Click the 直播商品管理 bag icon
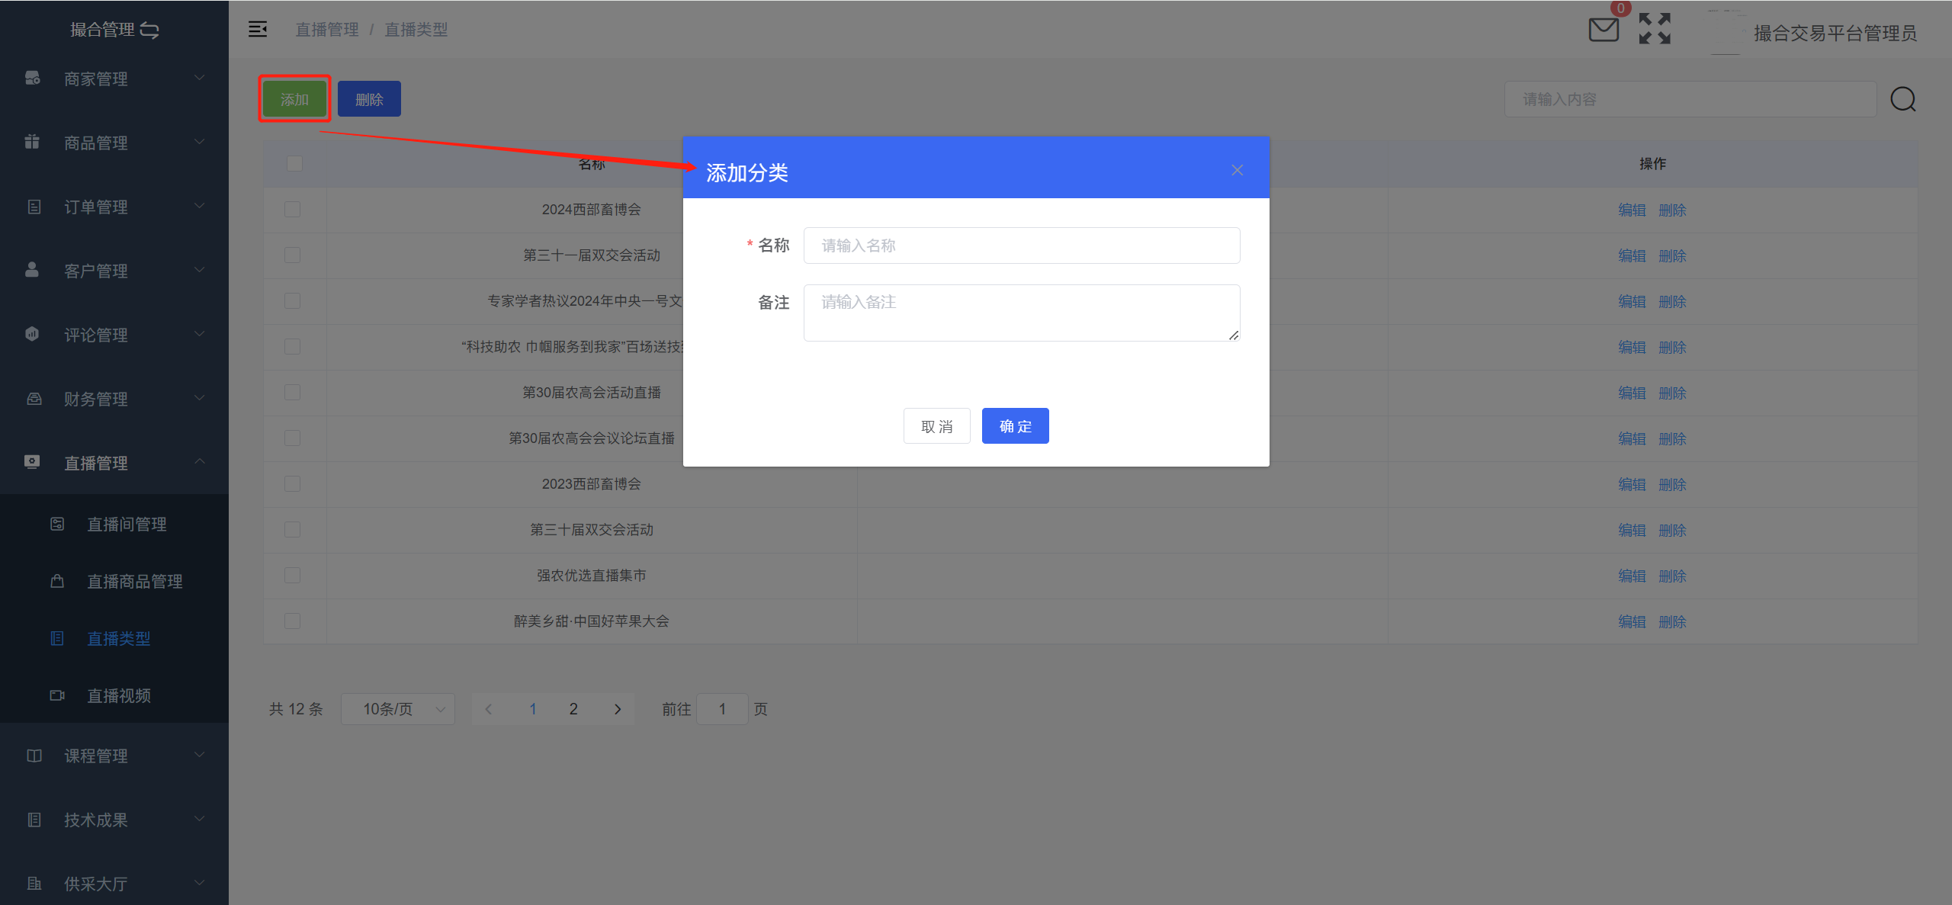1952x905 pixels. tap(57, 581)
